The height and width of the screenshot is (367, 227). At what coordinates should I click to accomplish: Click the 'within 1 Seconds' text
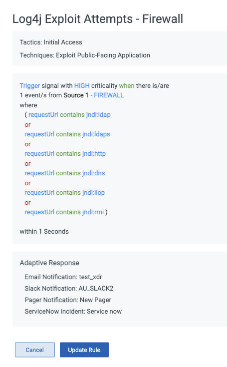tap(44, 232)
